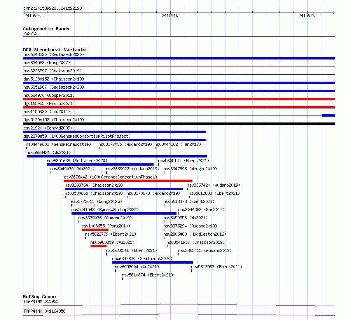Click the blue nsv5441543 variant bar
Screen dimensions: 346x320
(124, 213)
